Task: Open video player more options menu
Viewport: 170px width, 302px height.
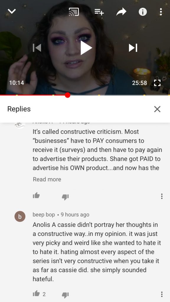Action: click(161, 12)
